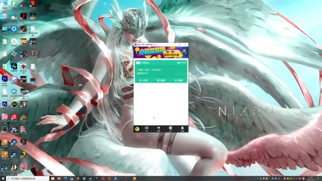
Task: Click the taskbar search box
Action: (28, 179)
